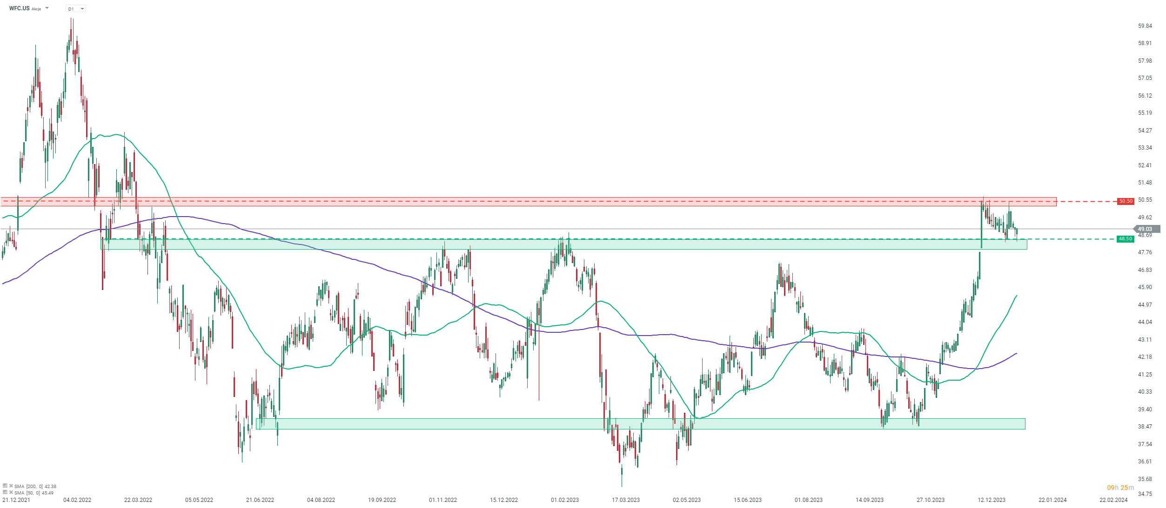1166x508 pixels.
Task: Click the red 50.50 price label
Action: 1126,201
